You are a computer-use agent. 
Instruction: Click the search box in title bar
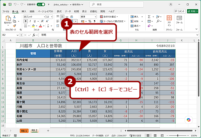point(116,4)
